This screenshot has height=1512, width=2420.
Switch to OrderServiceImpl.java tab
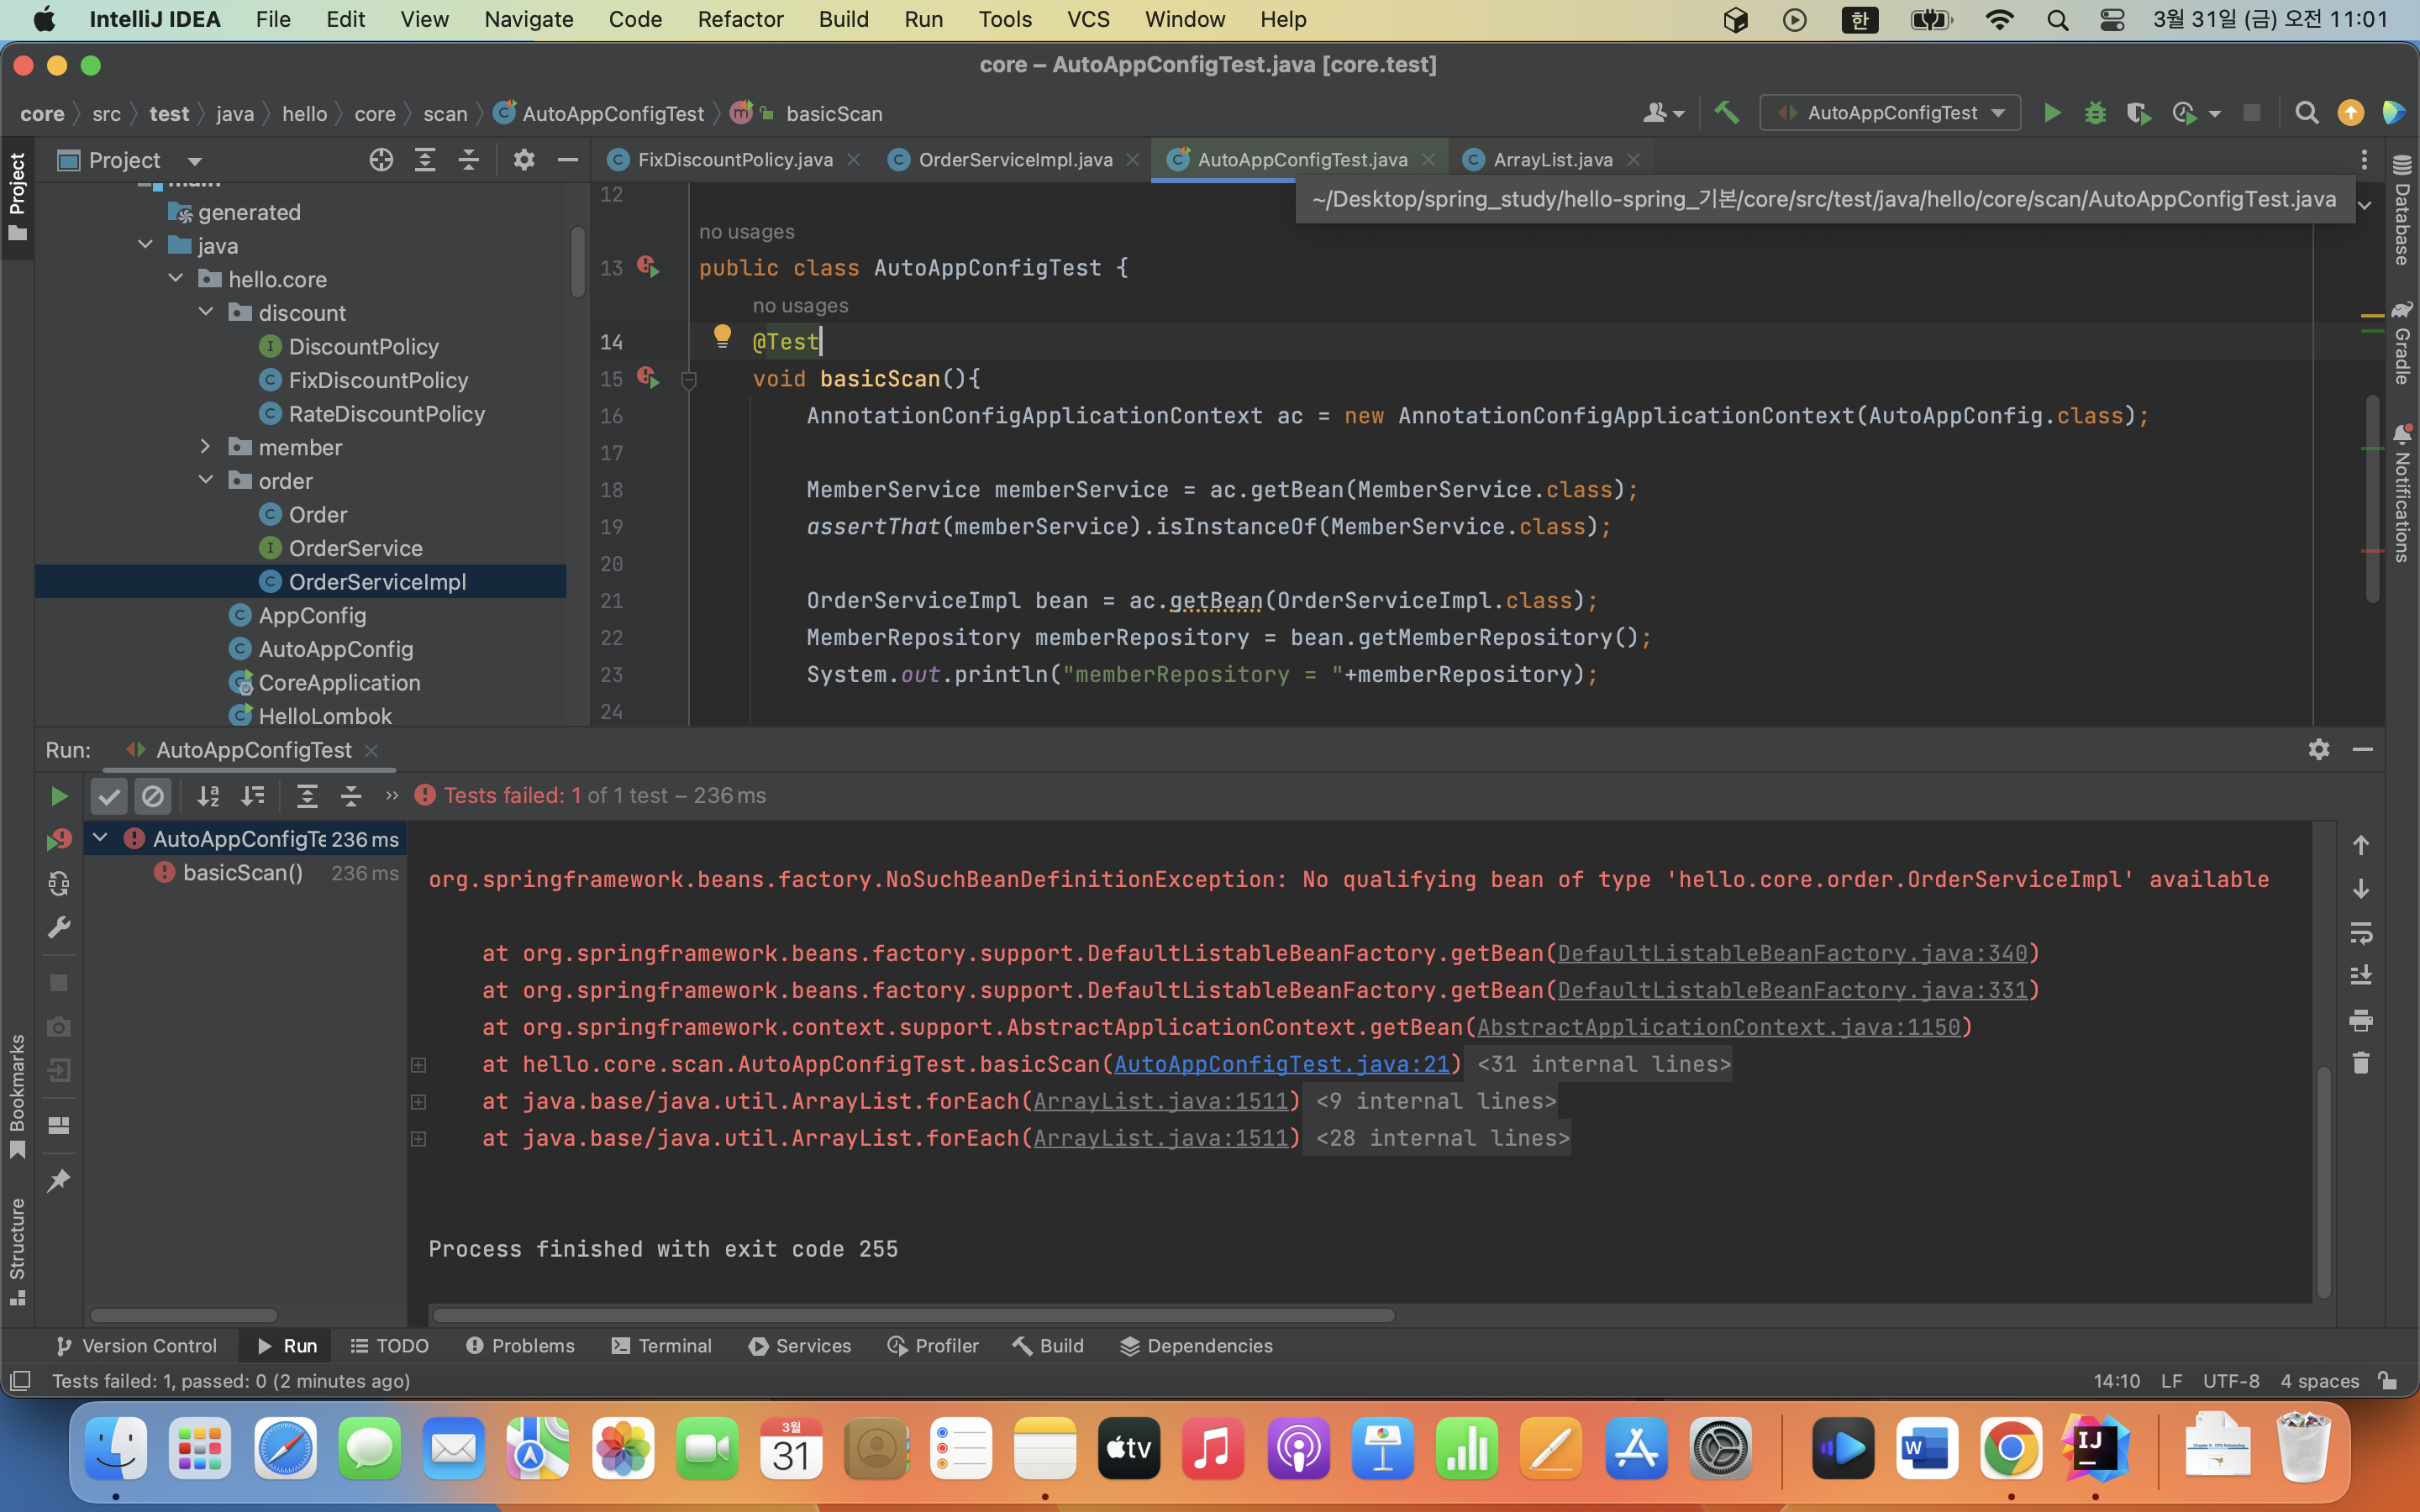(x=1015, y=160)
